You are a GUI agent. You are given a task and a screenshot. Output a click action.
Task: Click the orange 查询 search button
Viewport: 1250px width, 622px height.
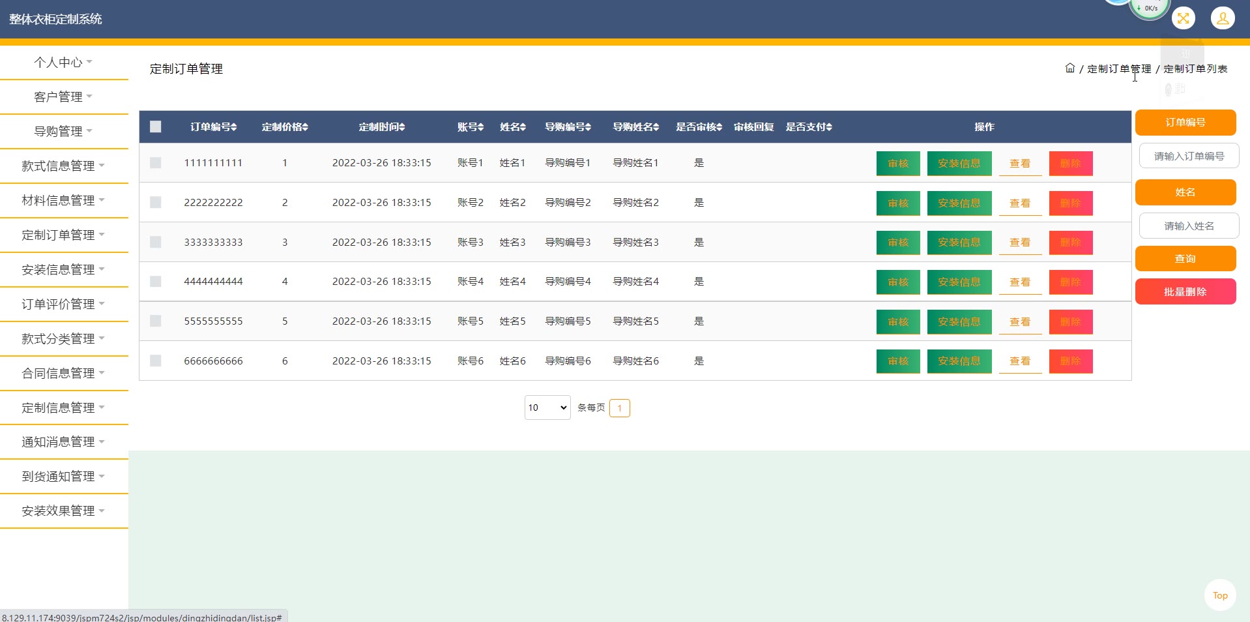pyautogui.click(x=1185, y=259)
